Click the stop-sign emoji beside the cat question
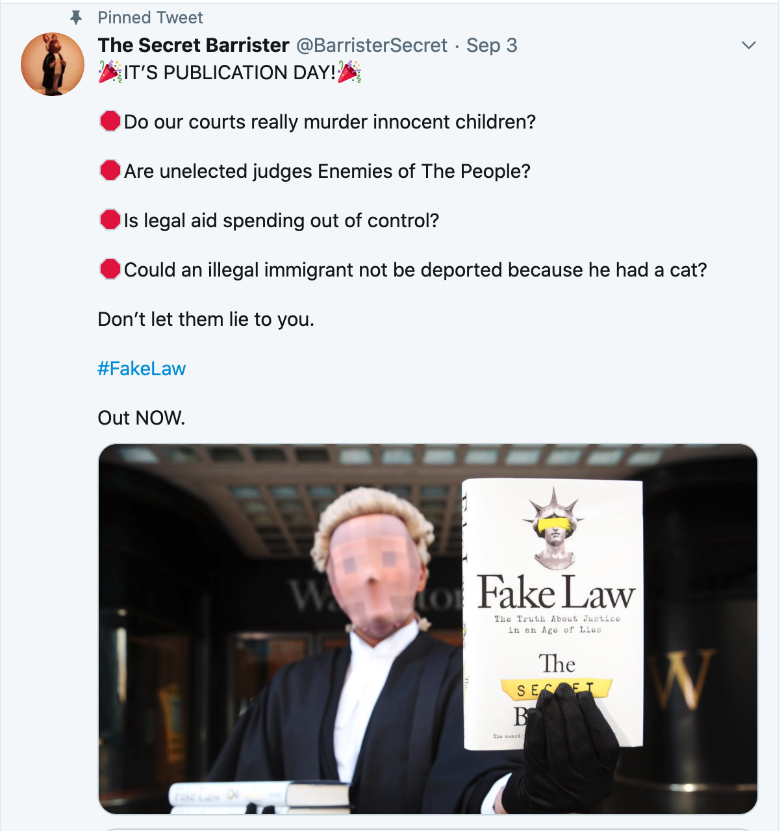 tap(109, 269)
